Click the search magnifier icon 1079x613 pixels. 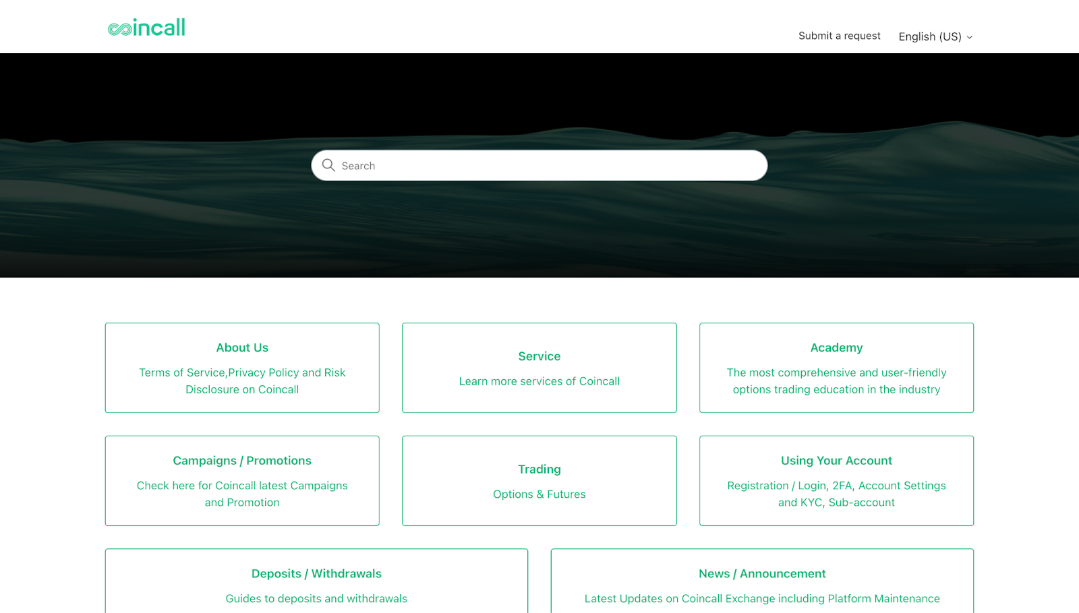(x=328, y=165)
